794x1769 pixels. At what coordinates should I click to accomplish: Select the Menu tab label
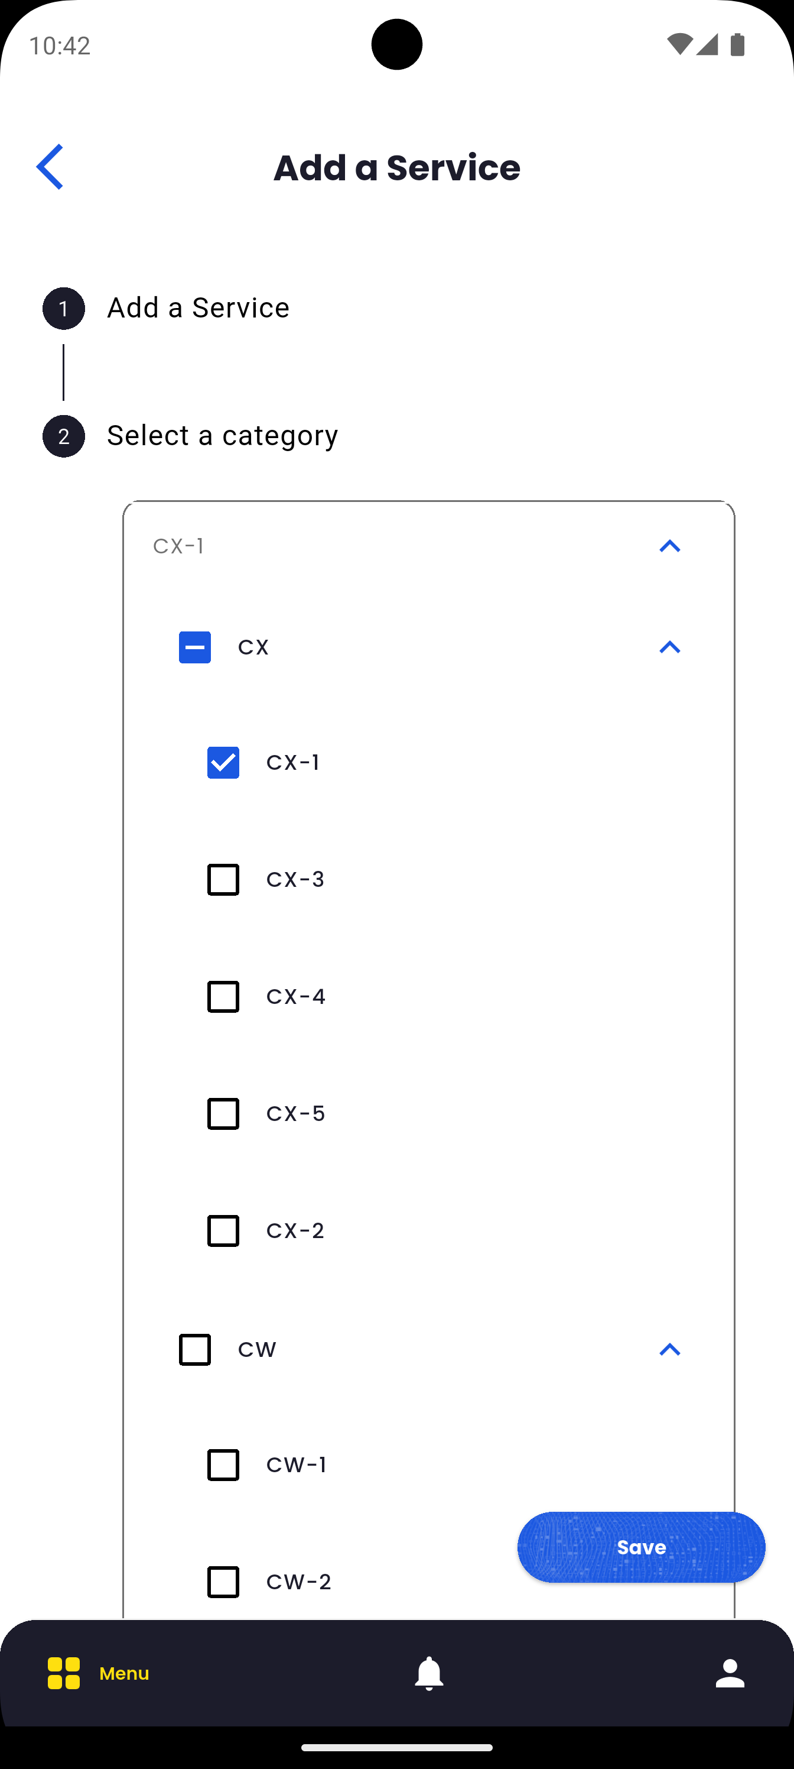[124, 1674]
